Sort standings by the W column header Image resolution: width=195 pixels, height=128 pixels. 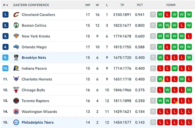[x=97, y=5]
